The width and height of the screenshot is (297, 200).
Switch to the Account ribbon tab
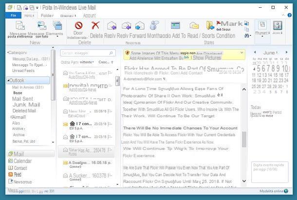[90, 16]
